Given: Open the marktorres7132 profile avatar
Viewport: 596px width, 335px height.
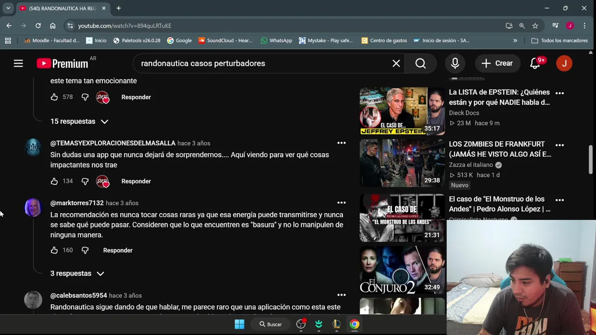Looking at the screenshot, I should [33, 208].
